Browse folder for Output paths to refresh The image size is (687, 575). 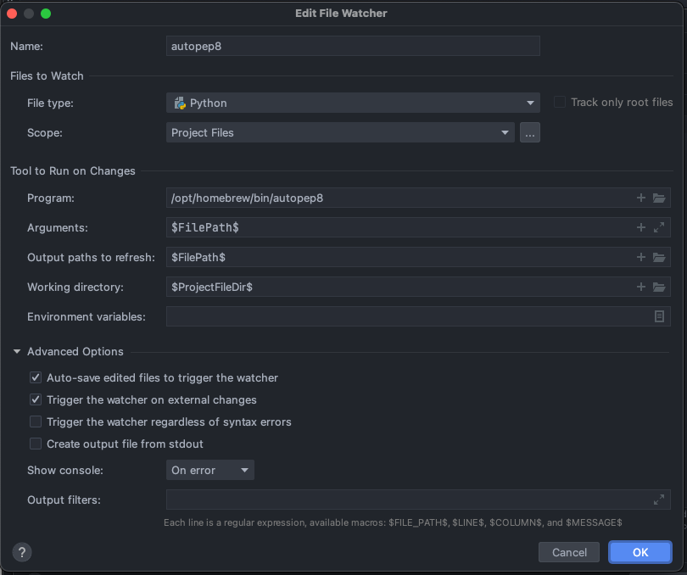pyautogui.click(x=659, y=257)
